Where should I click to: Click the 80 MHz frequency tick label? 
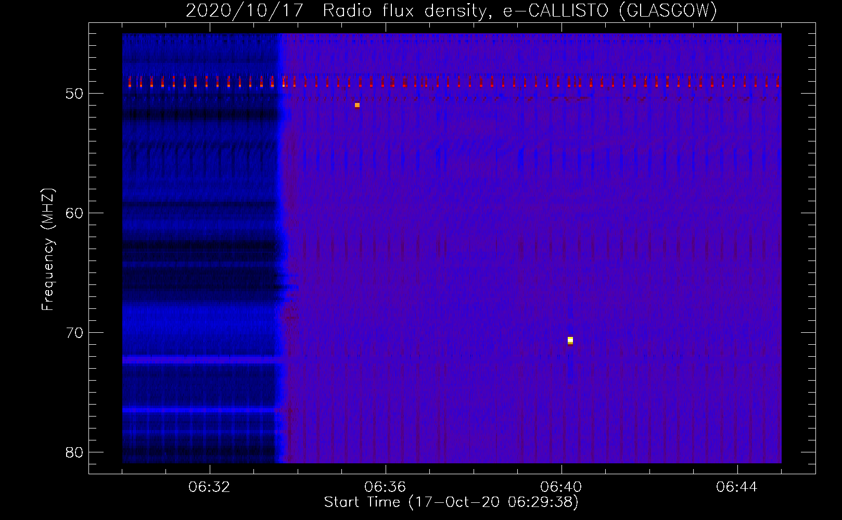[74, 452]
